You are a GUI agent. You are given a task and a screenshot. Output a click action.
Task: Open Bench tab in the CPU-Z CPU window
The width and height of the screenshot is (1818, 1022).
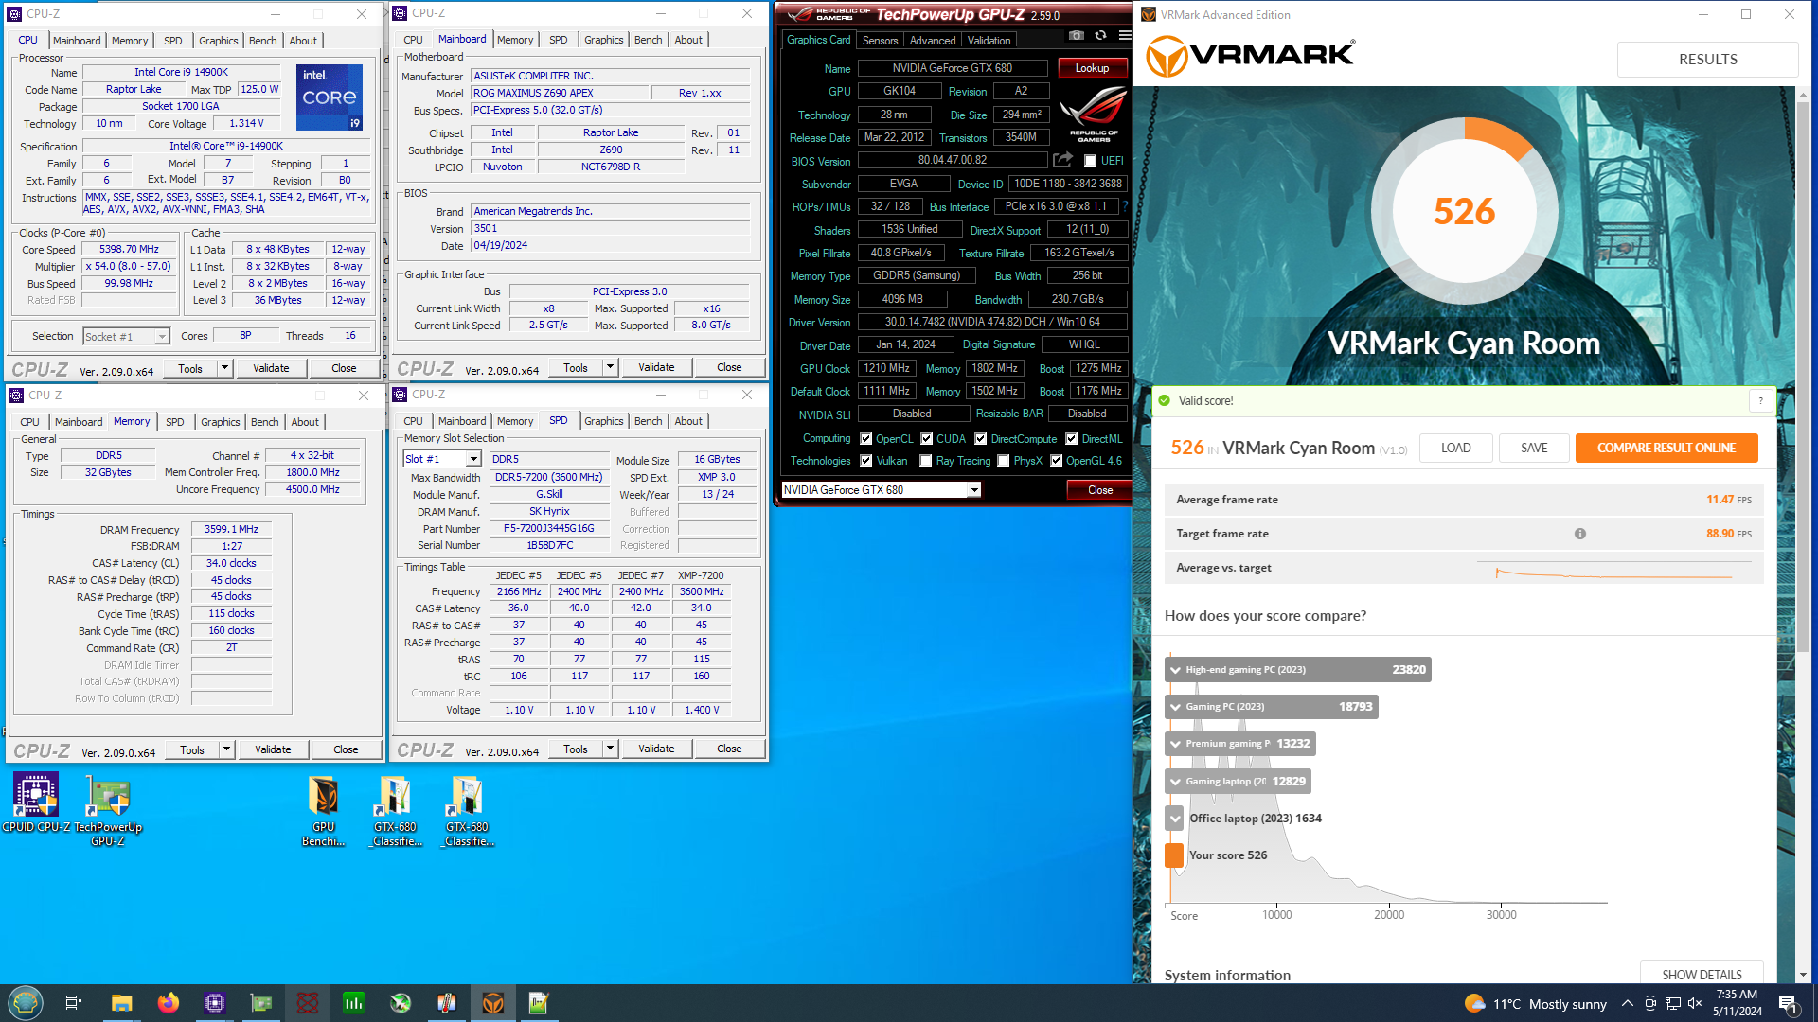(x=263, y=41)
